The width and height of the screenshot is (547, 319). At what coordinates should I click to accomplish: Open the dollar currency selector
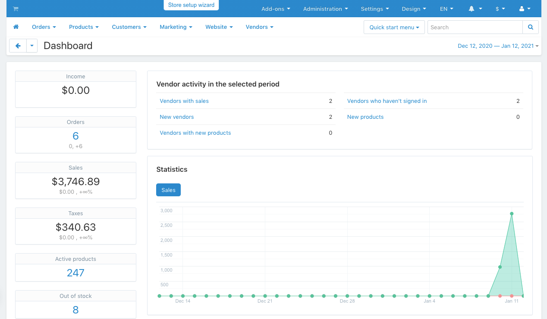pos(500,9)
